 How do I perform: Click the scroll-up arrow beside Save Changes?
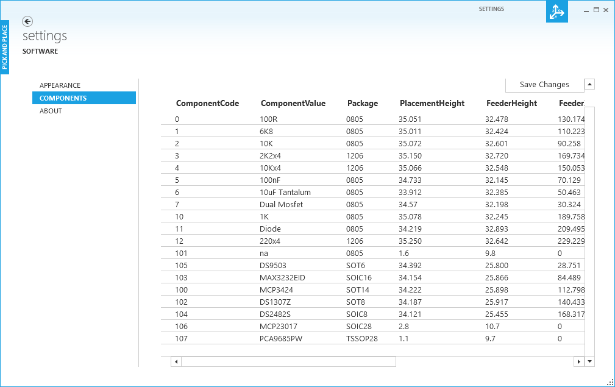click(589, 84)
